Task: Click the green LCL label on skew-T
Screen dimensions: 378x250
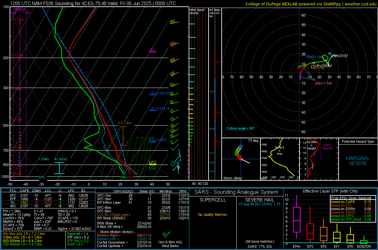Action: 152,168
